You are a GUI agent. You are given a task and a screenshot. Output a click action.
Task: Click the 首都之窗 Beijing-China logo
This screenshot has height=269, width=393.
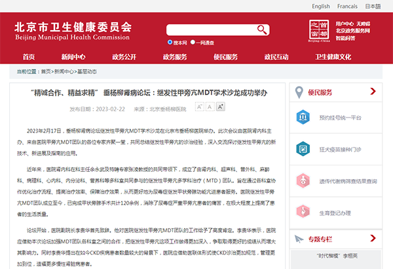319,30
